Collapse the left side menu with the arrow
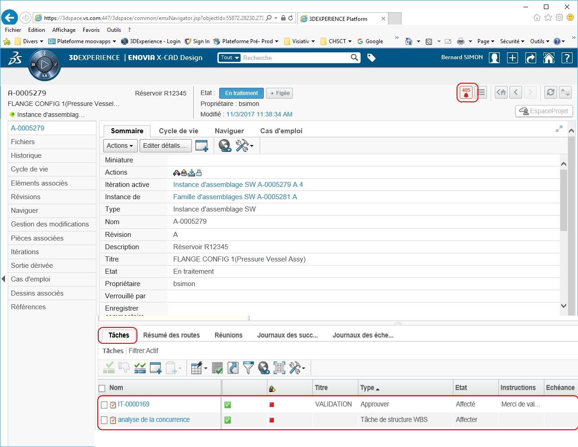578x447 pixels. tap(3, 279)
